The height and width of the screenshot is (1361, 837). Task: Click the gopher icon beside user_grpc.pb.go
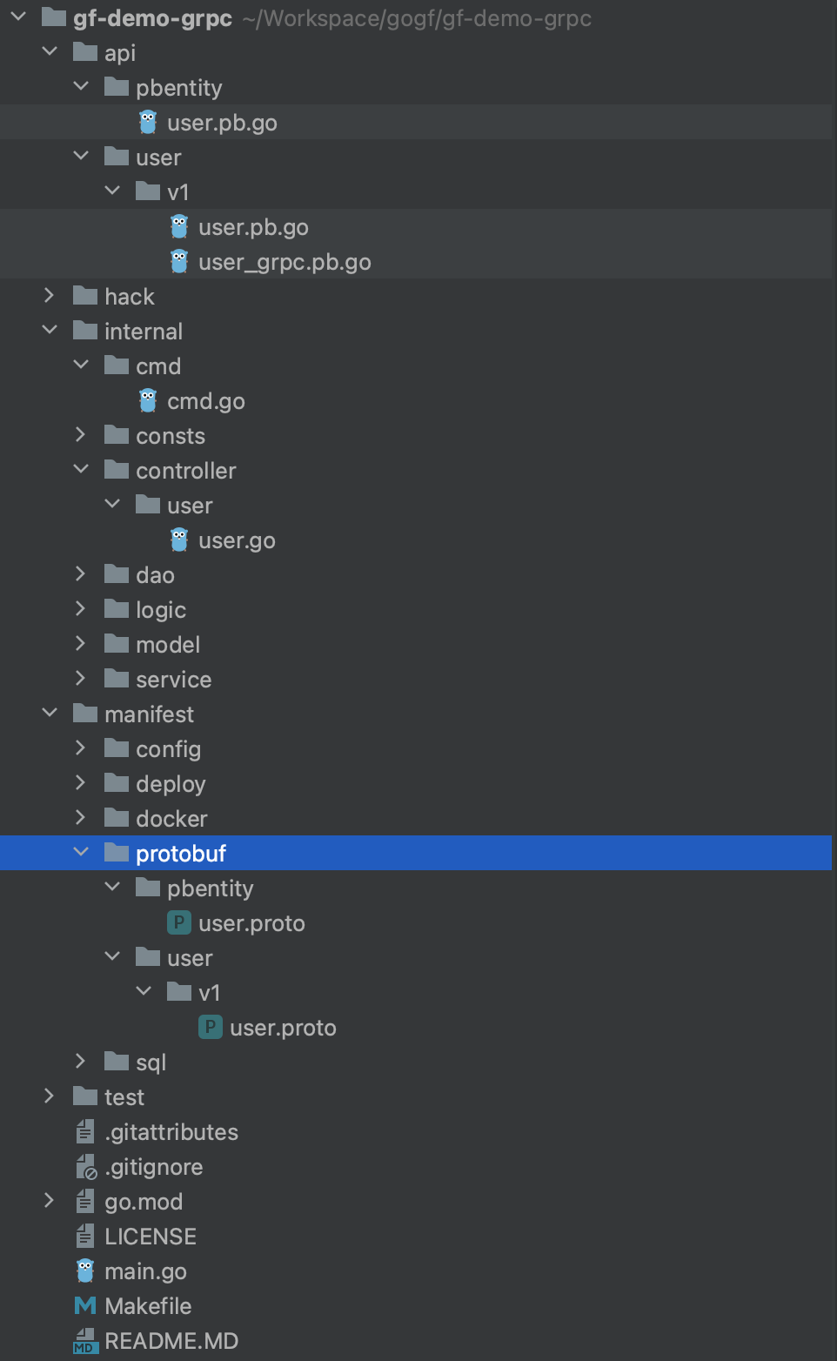[x=179, y=261]
